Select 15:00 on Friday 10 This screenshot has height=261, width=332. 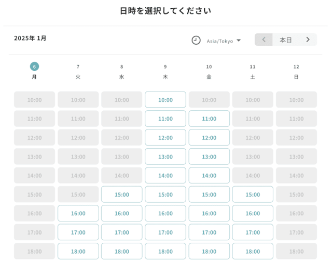tap(209, 194)
